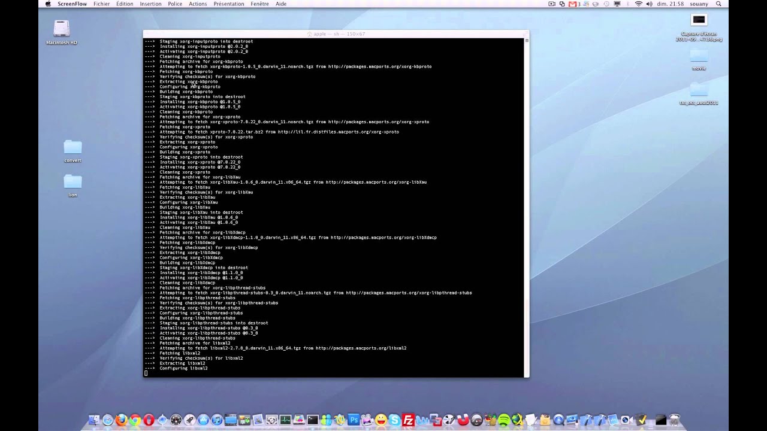The width and height of the screenshot is (767, 431).
Task: Open Spotlight search magnifier
Action: click(718, 4)
